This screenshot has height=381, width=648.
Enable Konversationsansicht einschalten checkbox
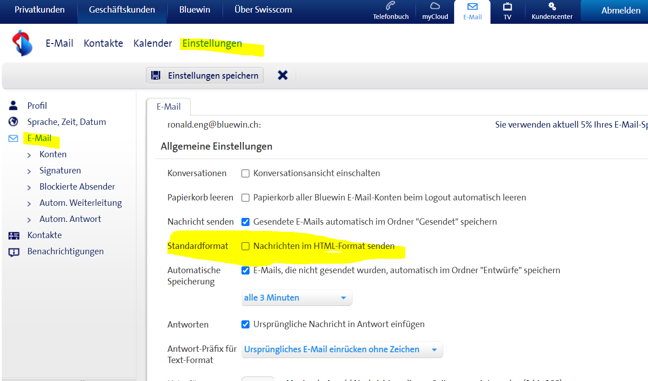[x=245, y=173]
